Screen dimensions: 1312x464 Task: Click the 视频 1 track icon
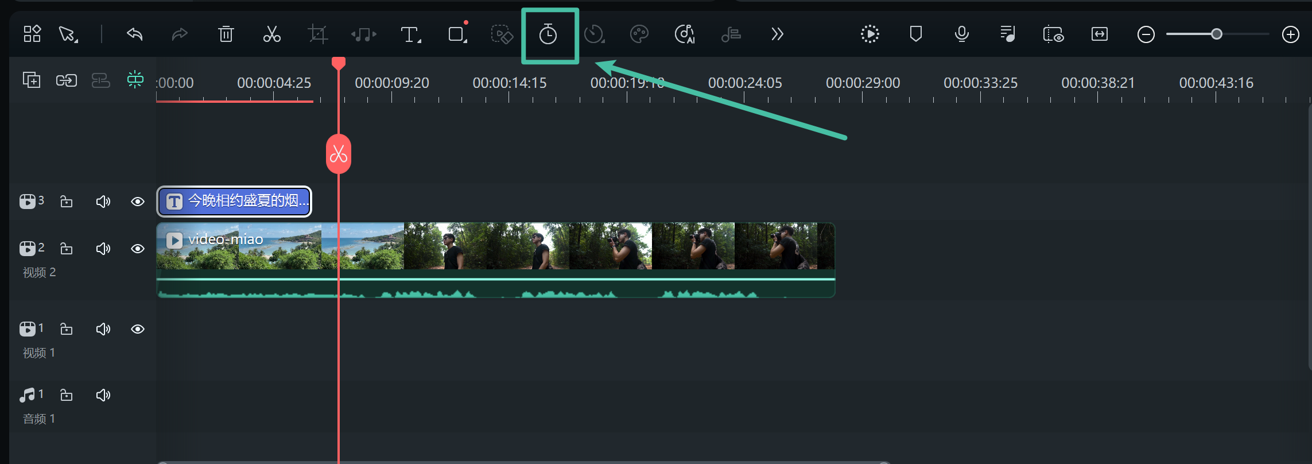[28, 328]
